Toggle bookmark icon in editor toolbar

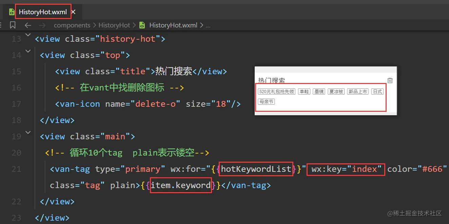[13, 25]
